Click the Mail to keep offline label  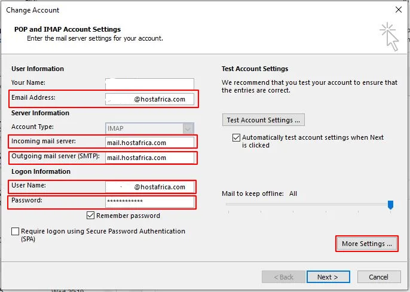(x=253, y=193)
